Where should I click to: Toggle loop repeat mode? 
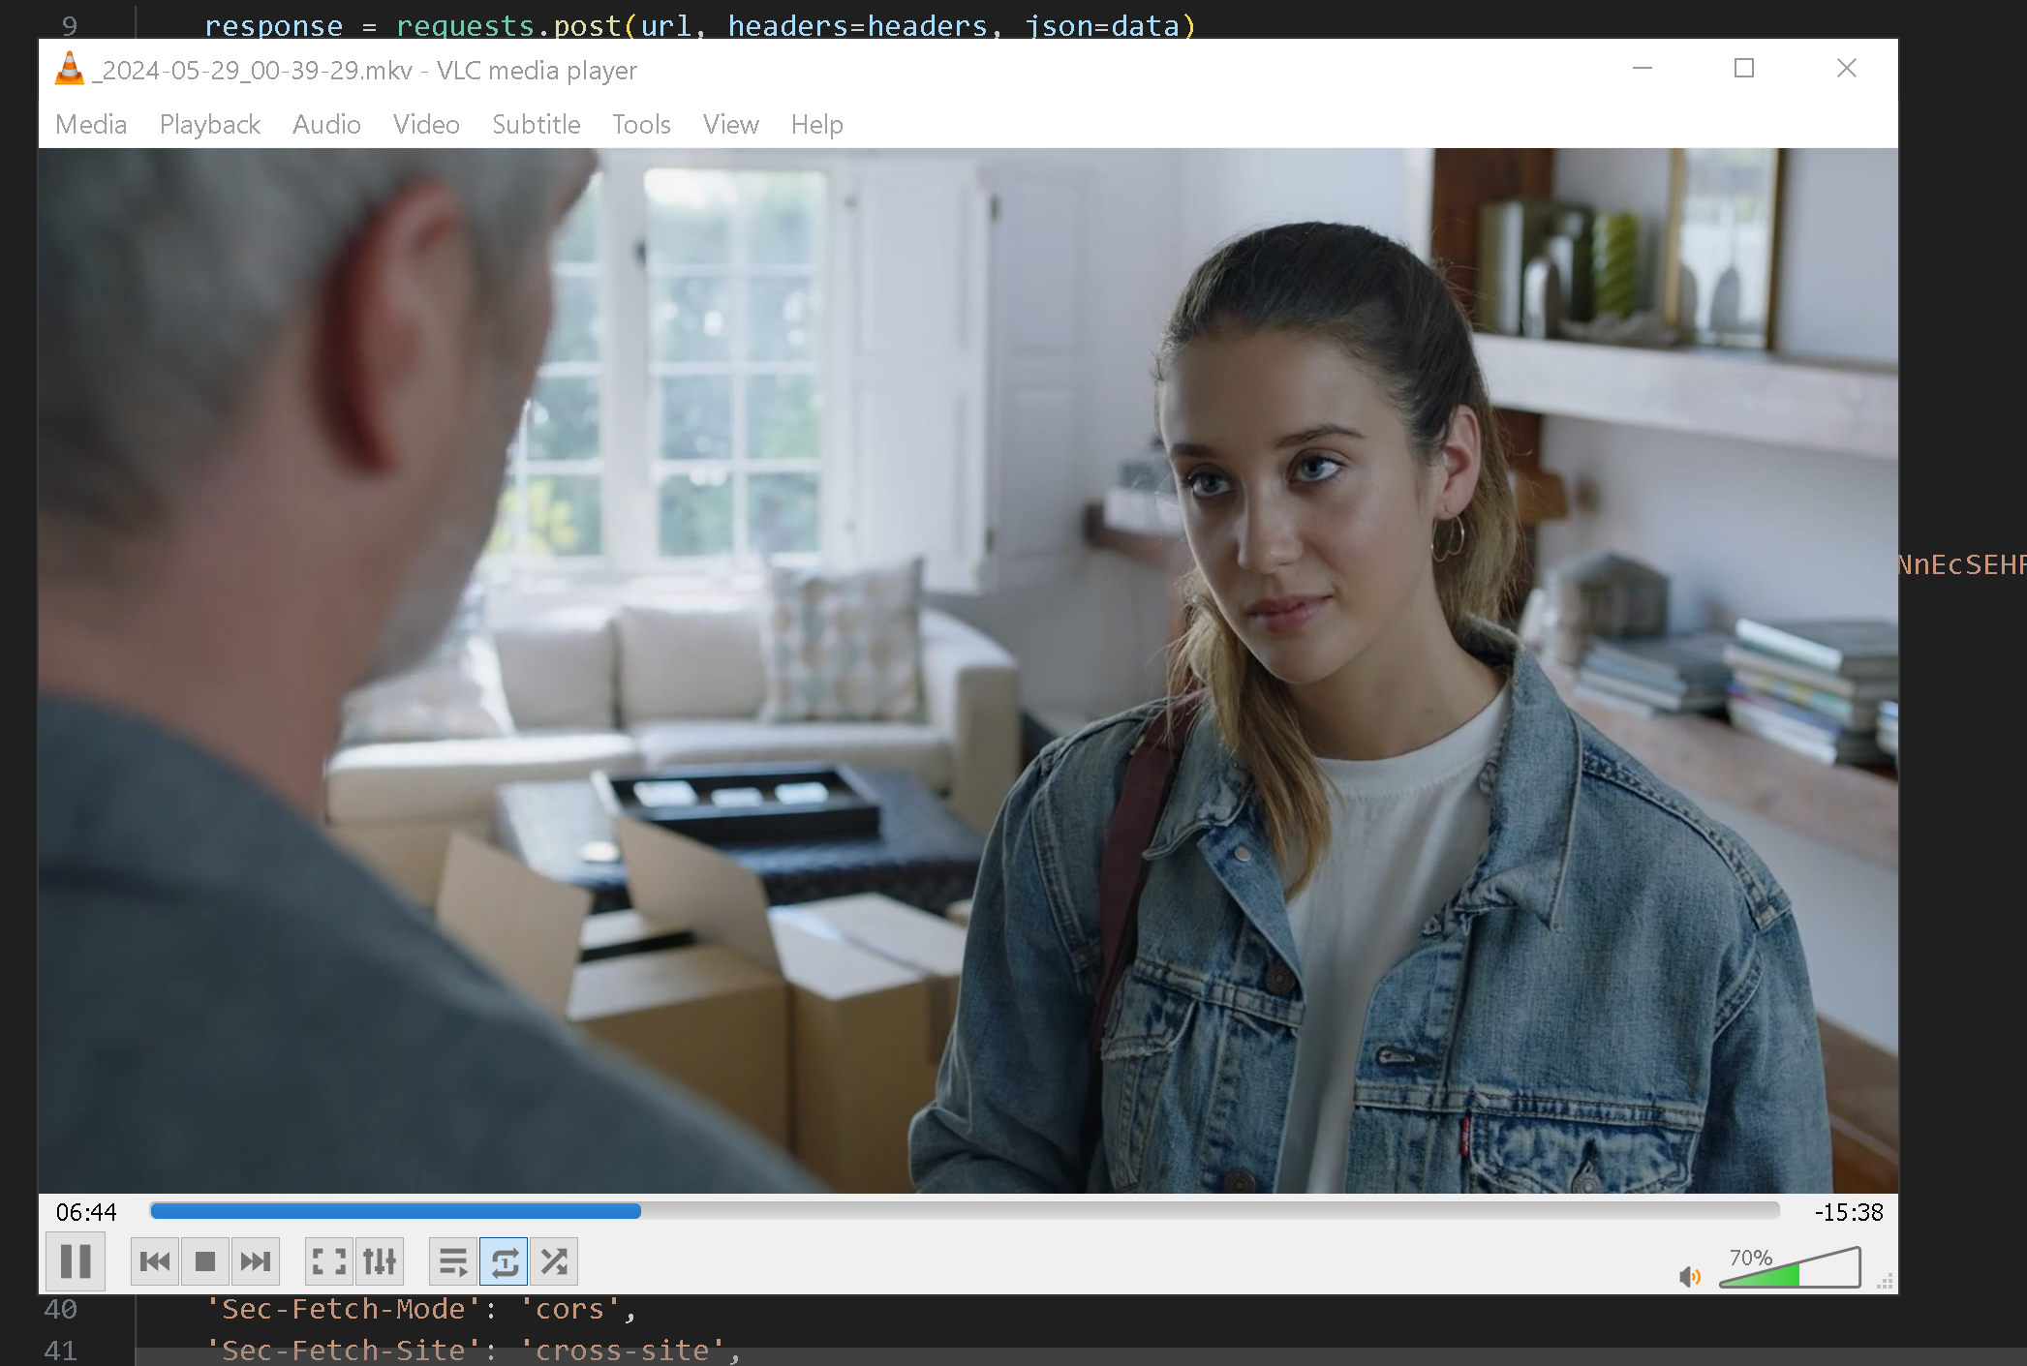[505, 1261]
